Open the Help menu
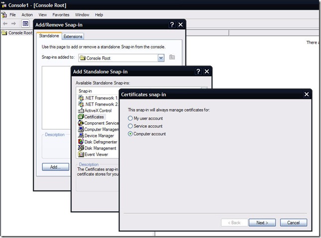321x238 pixels. 99,15
